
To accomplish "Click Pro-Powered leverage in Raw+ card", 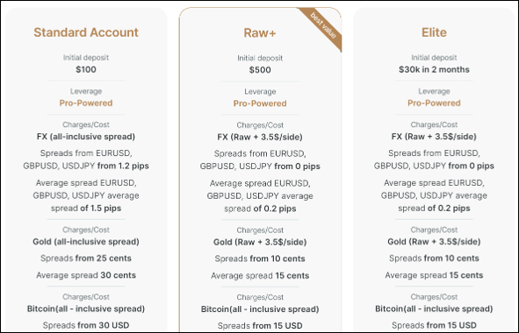I will (x=260, y=103).
